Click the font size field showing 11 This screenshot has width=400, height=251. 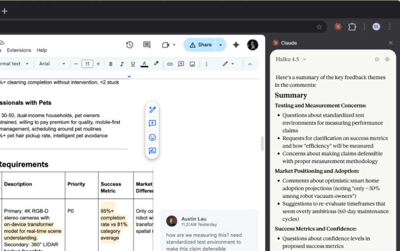[x=87, y=64]
